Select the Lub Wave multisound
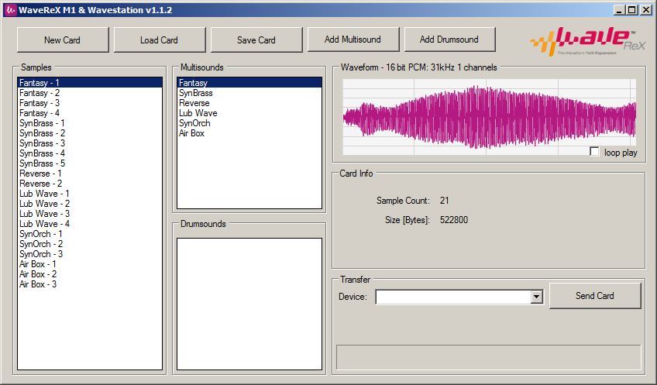 [x=249, y=112]
